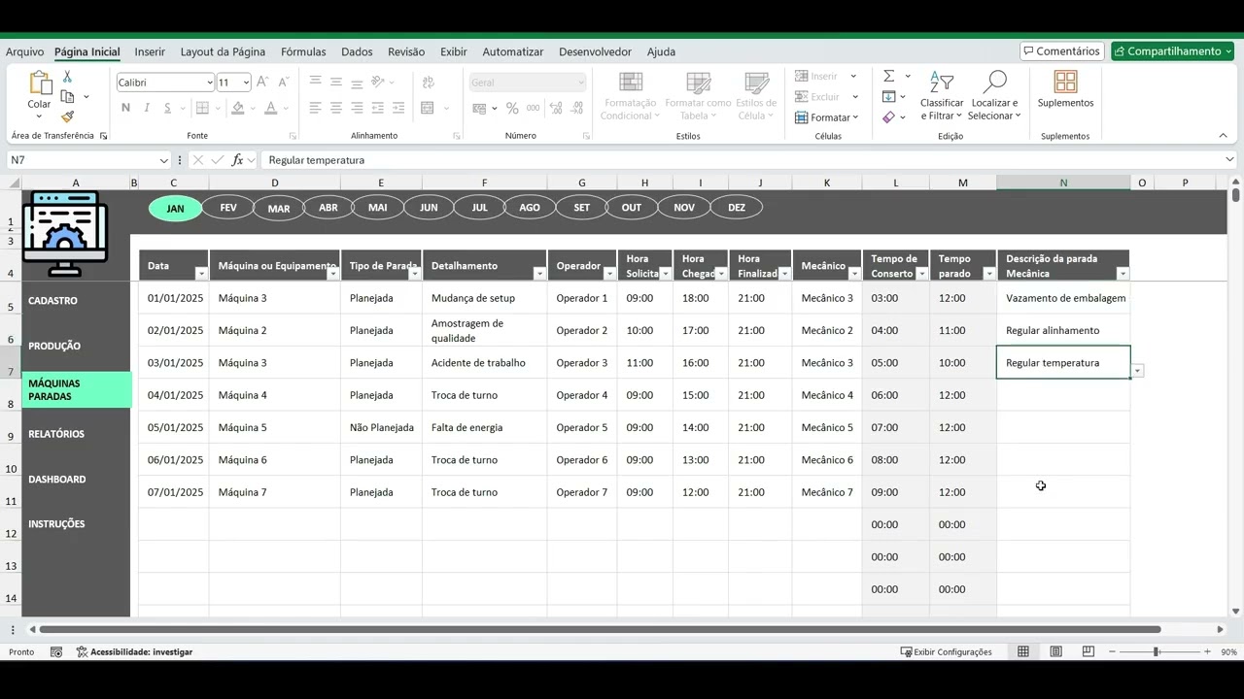
Task: Switch to Layout da Página tab
Action: click(223, 51)
